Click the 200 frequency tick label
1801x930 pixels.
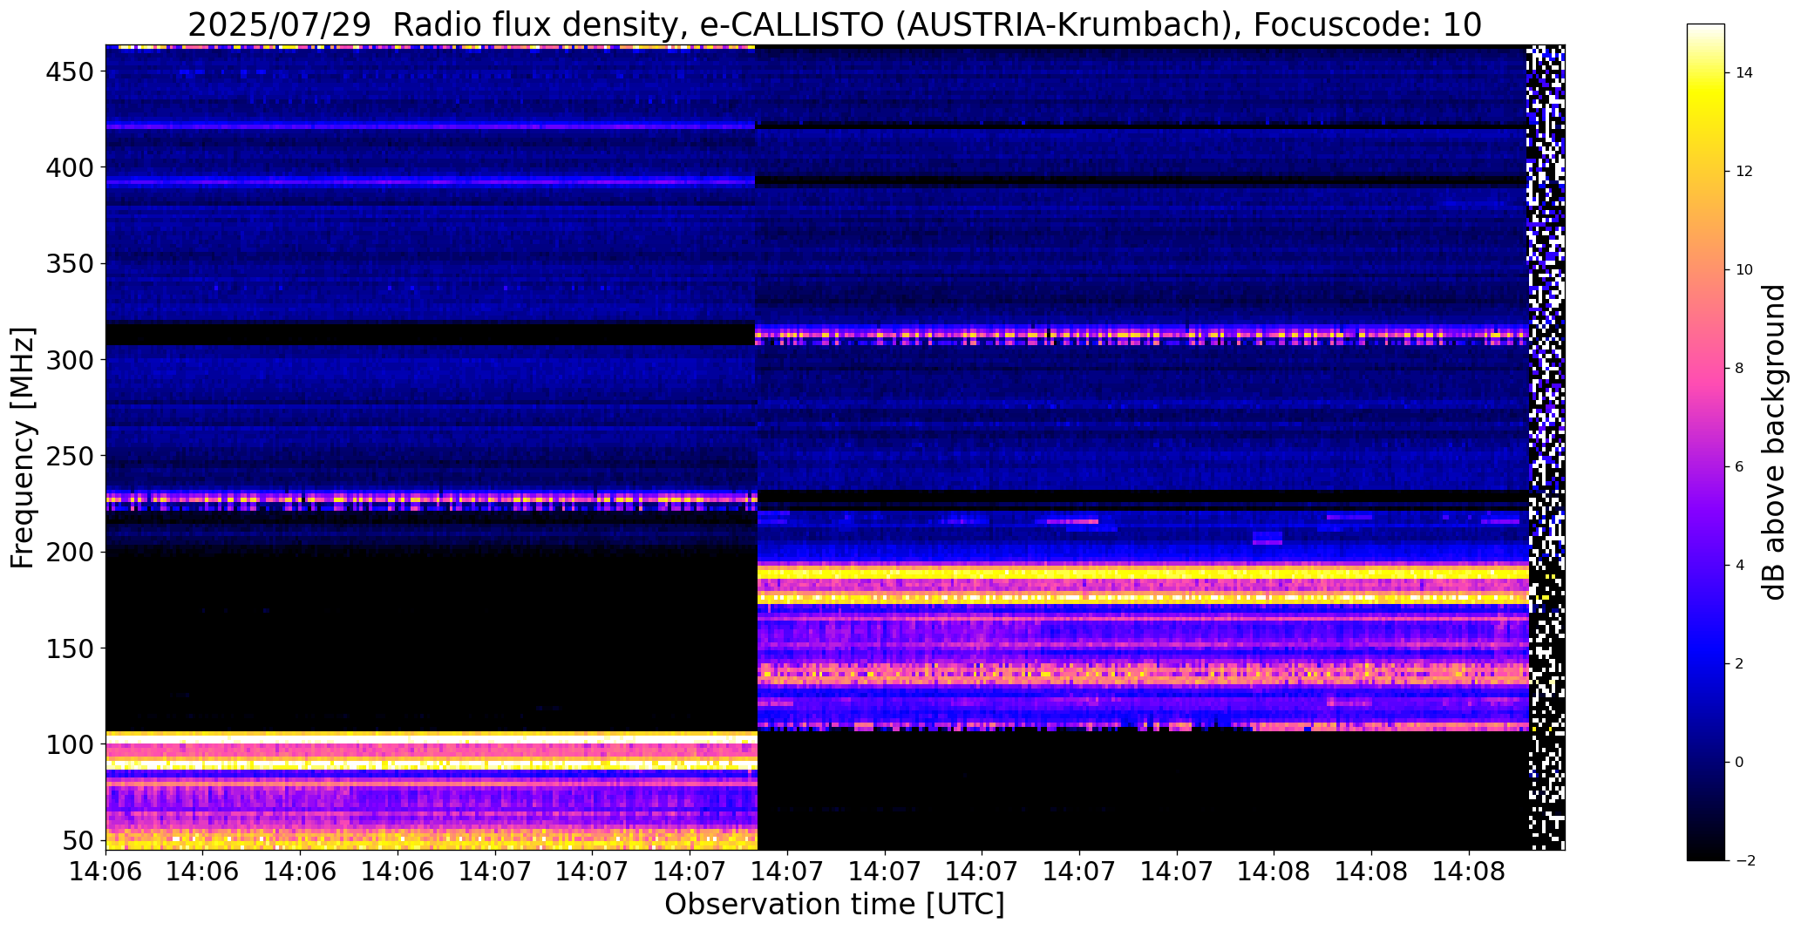[70, 553]
